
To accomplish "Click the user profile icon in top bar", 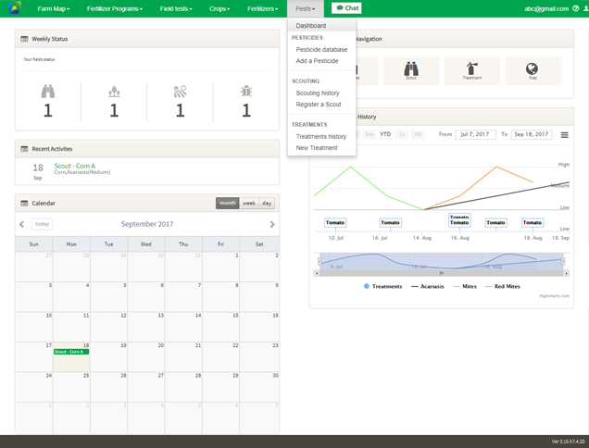I will point(586,8).
